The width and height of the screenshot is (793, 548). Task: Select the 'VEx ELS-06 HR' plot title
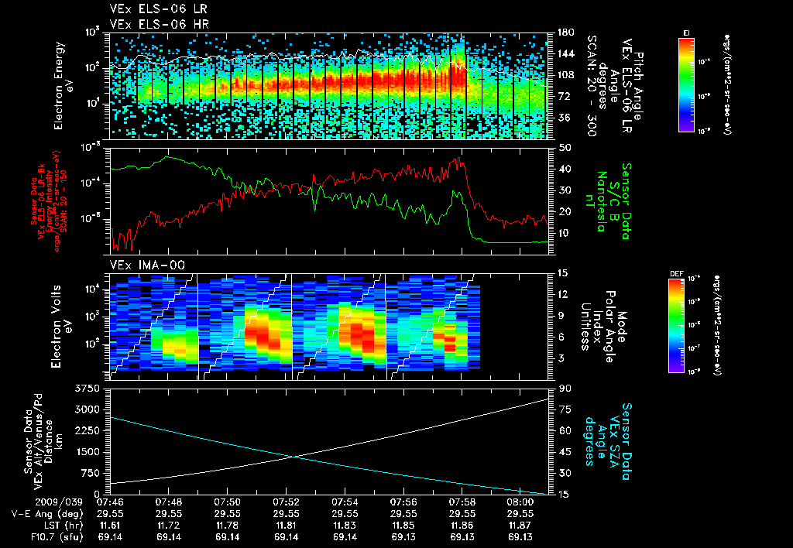[159, 24]
